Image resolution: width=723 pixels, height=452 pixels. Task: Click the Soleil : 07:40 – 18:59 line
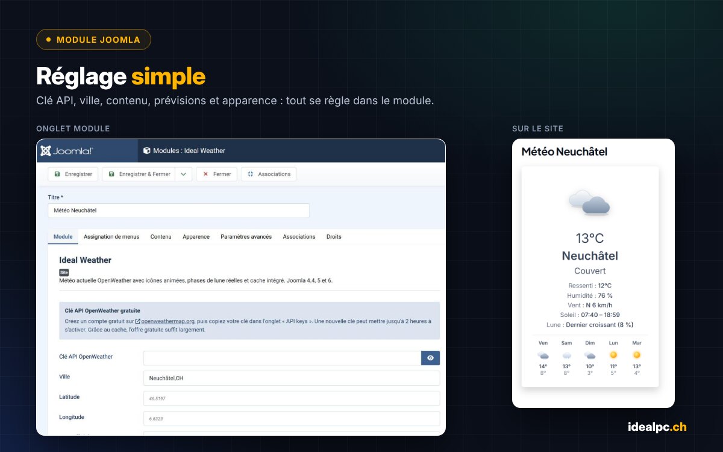[x=590, y=315]
